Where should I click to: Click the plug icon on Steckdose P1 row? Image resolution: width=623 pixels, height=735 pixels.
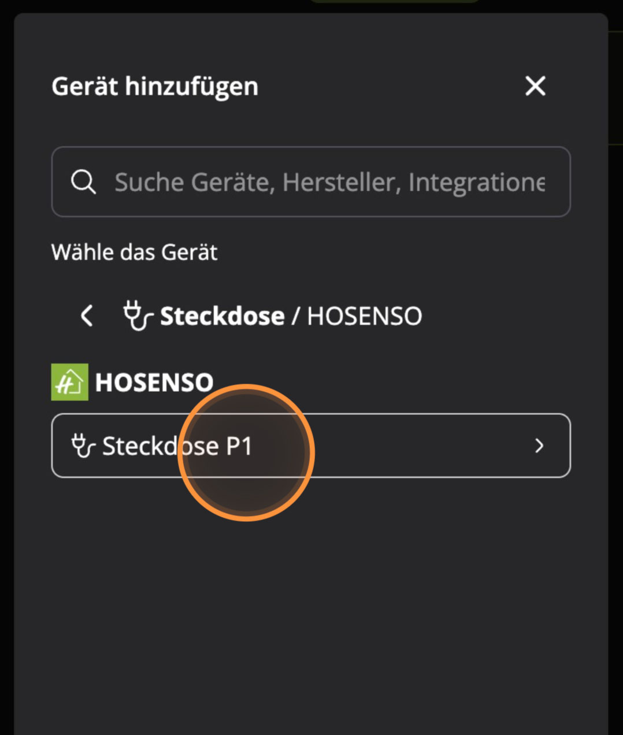[84, 445]
